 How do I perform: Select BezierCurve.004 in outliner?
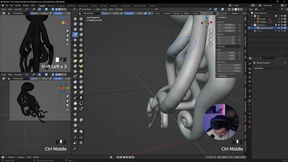pyautogui.click(x=266, y=28)
